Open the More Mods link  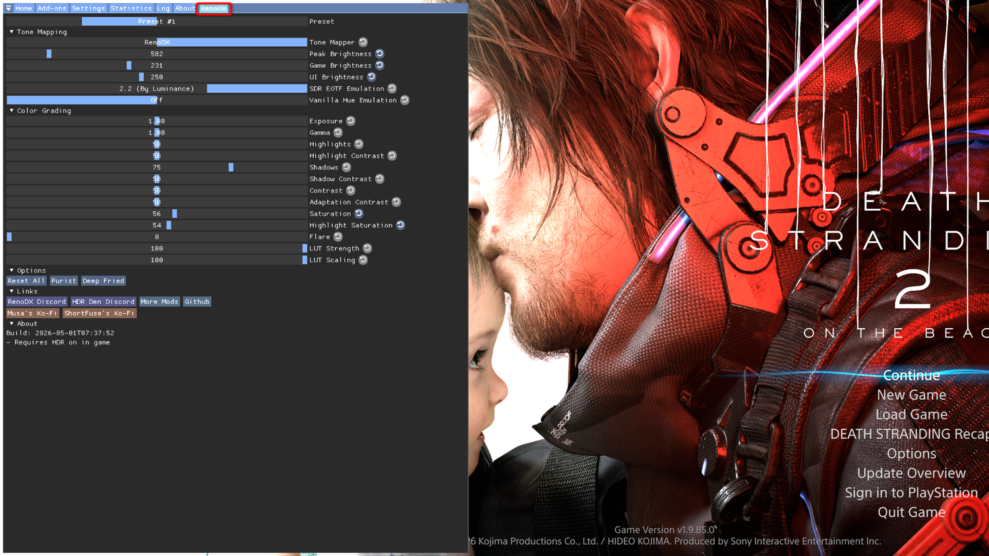[160, 302]
